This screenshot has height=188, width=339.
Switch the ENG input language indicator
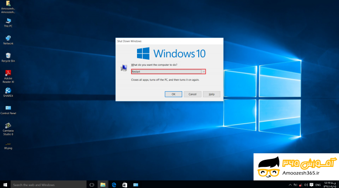[318, 185]
